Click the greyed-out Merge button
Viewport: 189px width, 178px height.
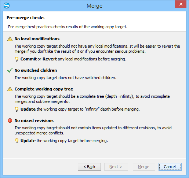144,167
